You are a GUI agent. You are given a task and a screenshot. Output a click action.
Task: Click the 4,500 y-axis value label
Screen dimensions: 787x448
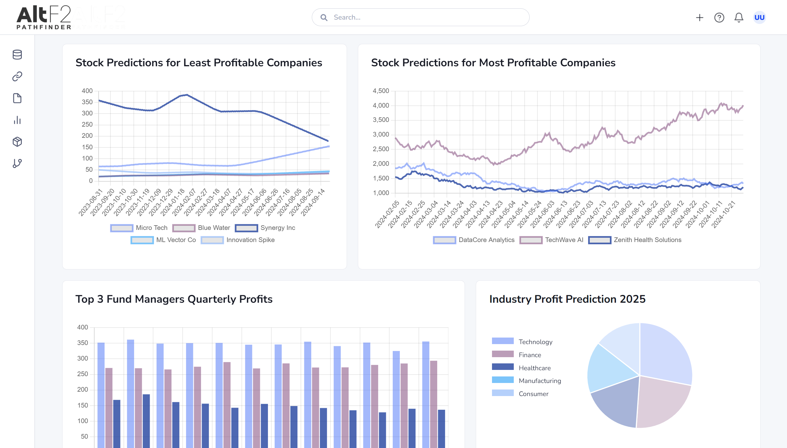click(381, 91)
